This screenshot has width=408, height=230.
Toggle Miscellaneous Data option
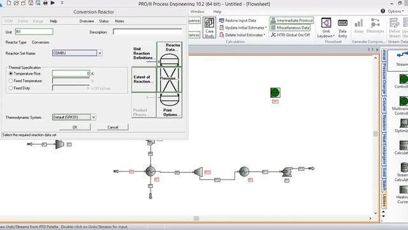[x=290, y=27]
